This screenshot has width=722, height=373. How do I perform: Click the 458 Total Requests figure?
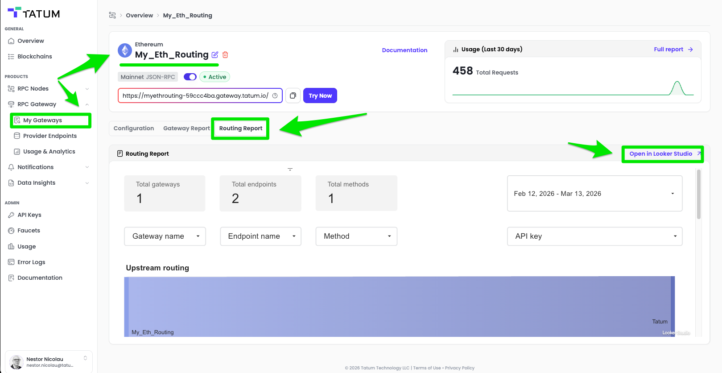485,71
